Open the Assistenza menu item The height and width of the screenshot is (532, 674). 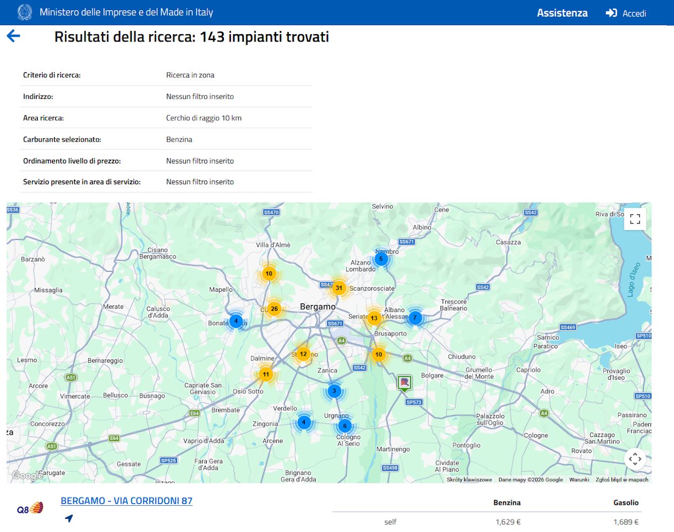[562, 13]
